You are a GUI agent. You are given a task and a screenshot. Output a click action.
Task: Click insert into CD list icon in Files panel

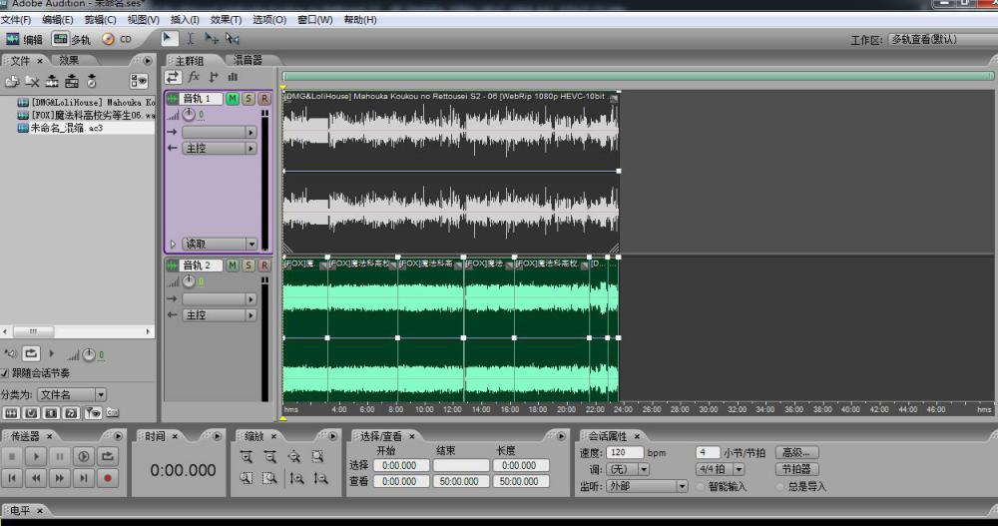[92, 81]
